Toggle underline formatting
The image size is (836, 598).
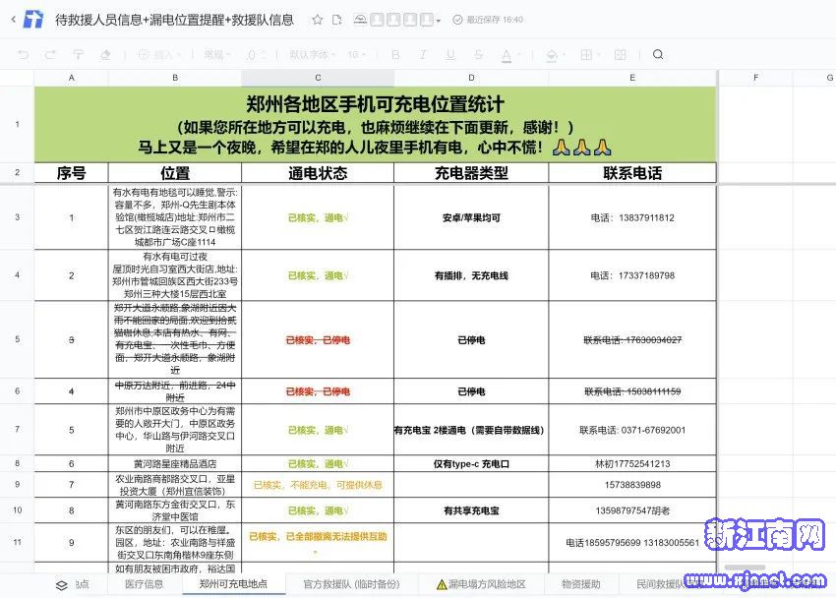[x=451, y=54]
